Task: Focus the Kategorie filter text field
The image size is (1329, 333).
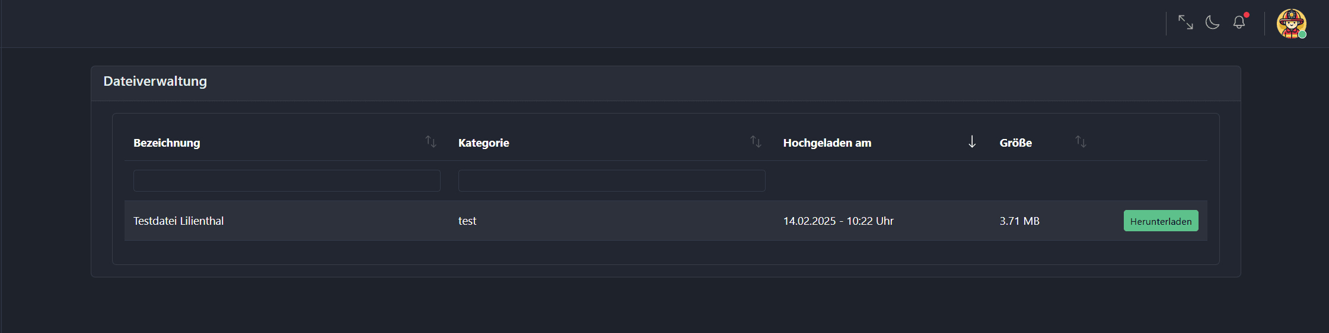Action: [611, 180]
